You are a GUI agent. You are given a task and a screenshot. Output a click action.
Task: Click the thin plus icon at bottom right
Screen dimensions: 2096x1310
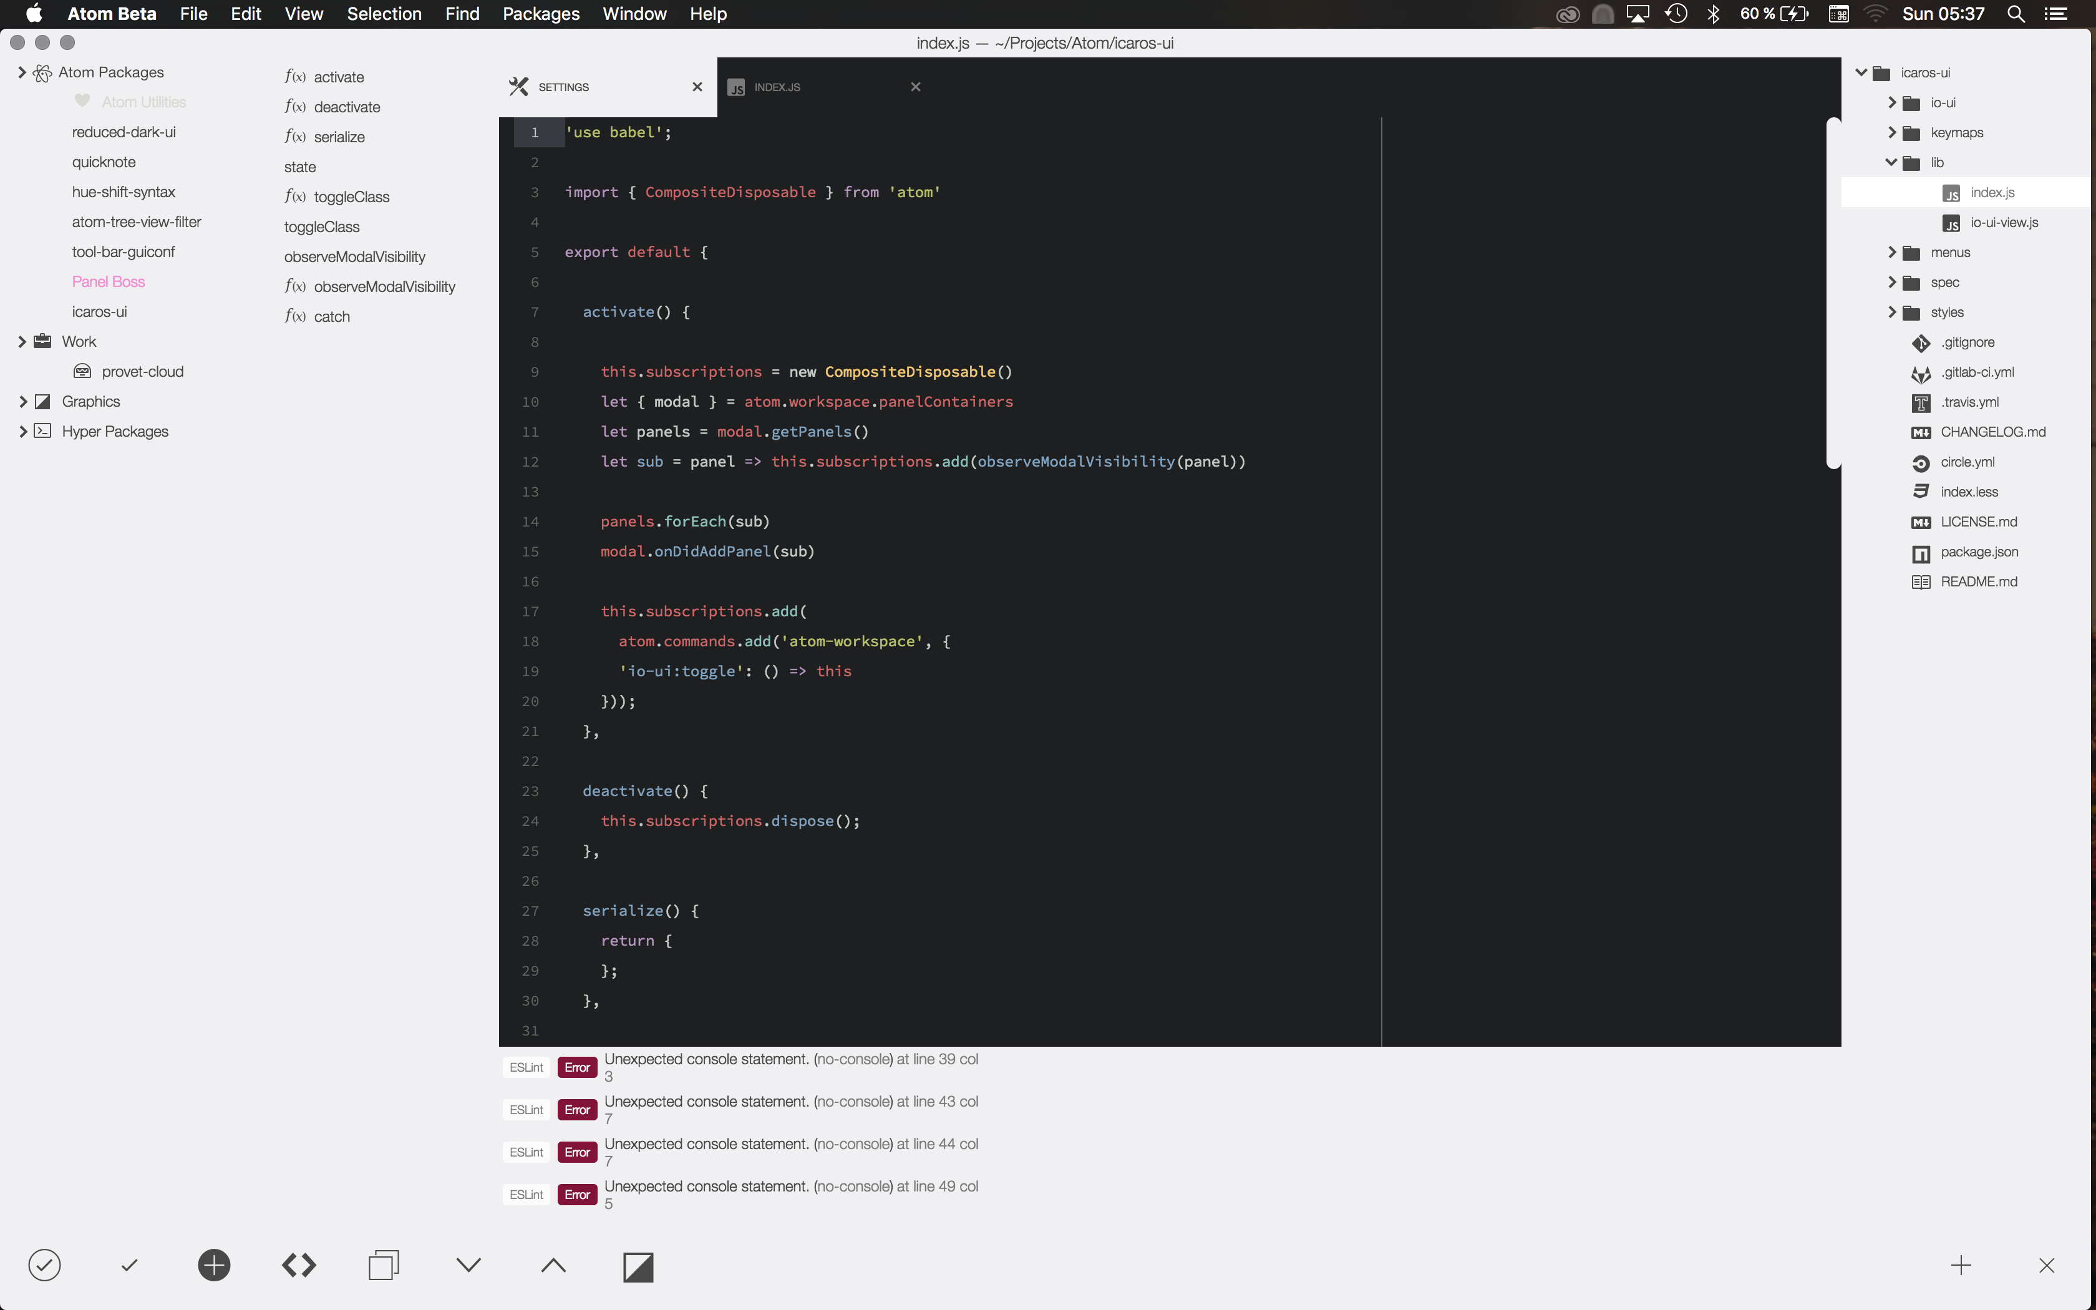pos(1961,1265)
